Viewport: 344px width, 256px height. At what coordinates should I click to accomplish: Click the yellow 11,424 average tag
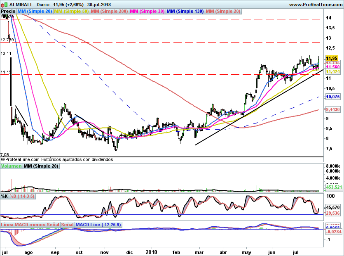pyautogui.click(x=333, y=71)
